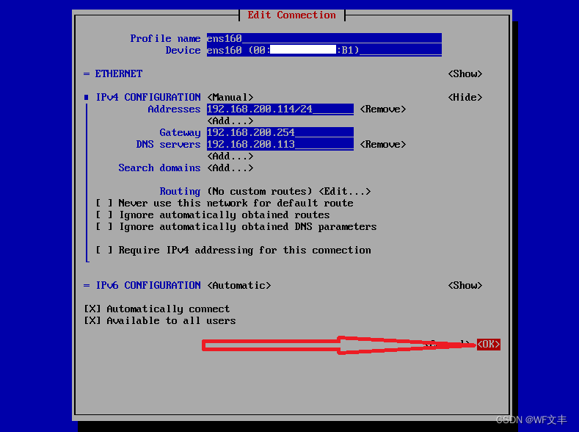Add a search domain
579x432 pixels.
tap(230, 168)
